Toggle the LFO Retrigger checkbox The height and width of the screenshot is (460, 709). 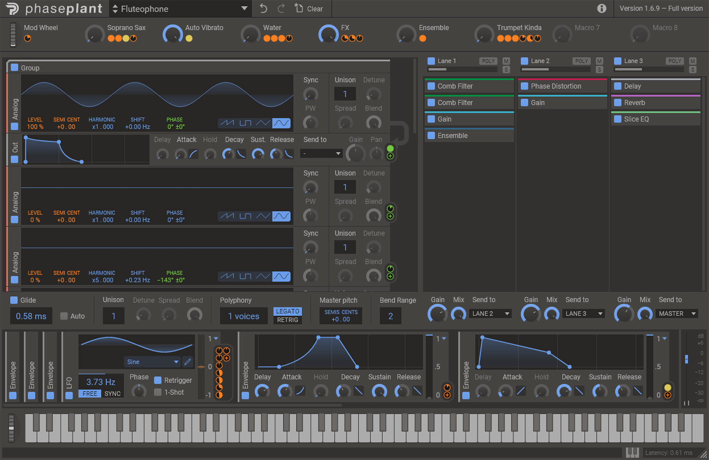158,380
